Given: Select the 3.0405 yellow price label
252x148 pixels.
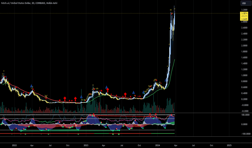Looking at the screenshot, I should pos(244,19).
